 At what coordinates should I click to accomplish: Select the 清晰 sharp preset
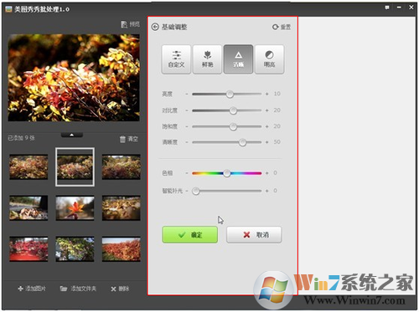coord(238,59)
